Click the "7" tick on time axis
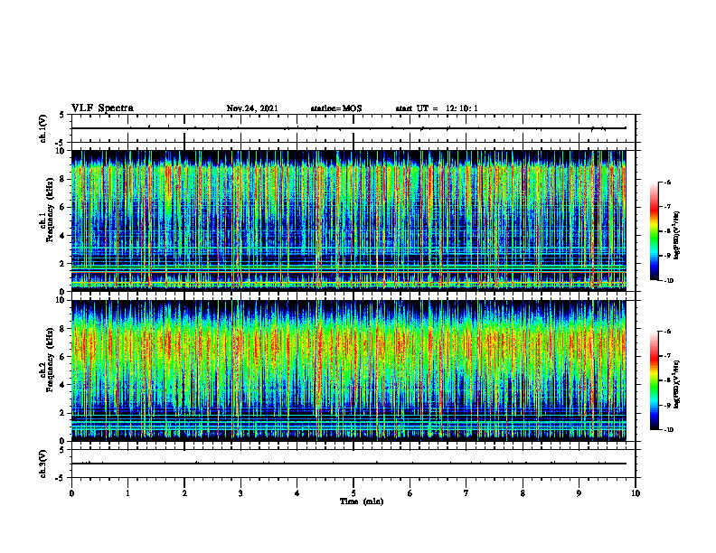716x553 pixels. pos(466,493)
